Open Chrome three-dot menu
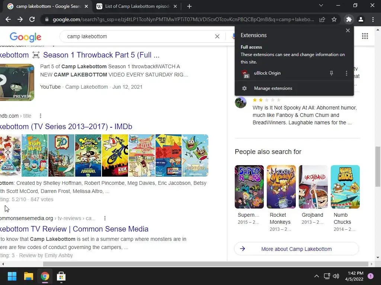This screenshot has width=381, height=285. 373,19
